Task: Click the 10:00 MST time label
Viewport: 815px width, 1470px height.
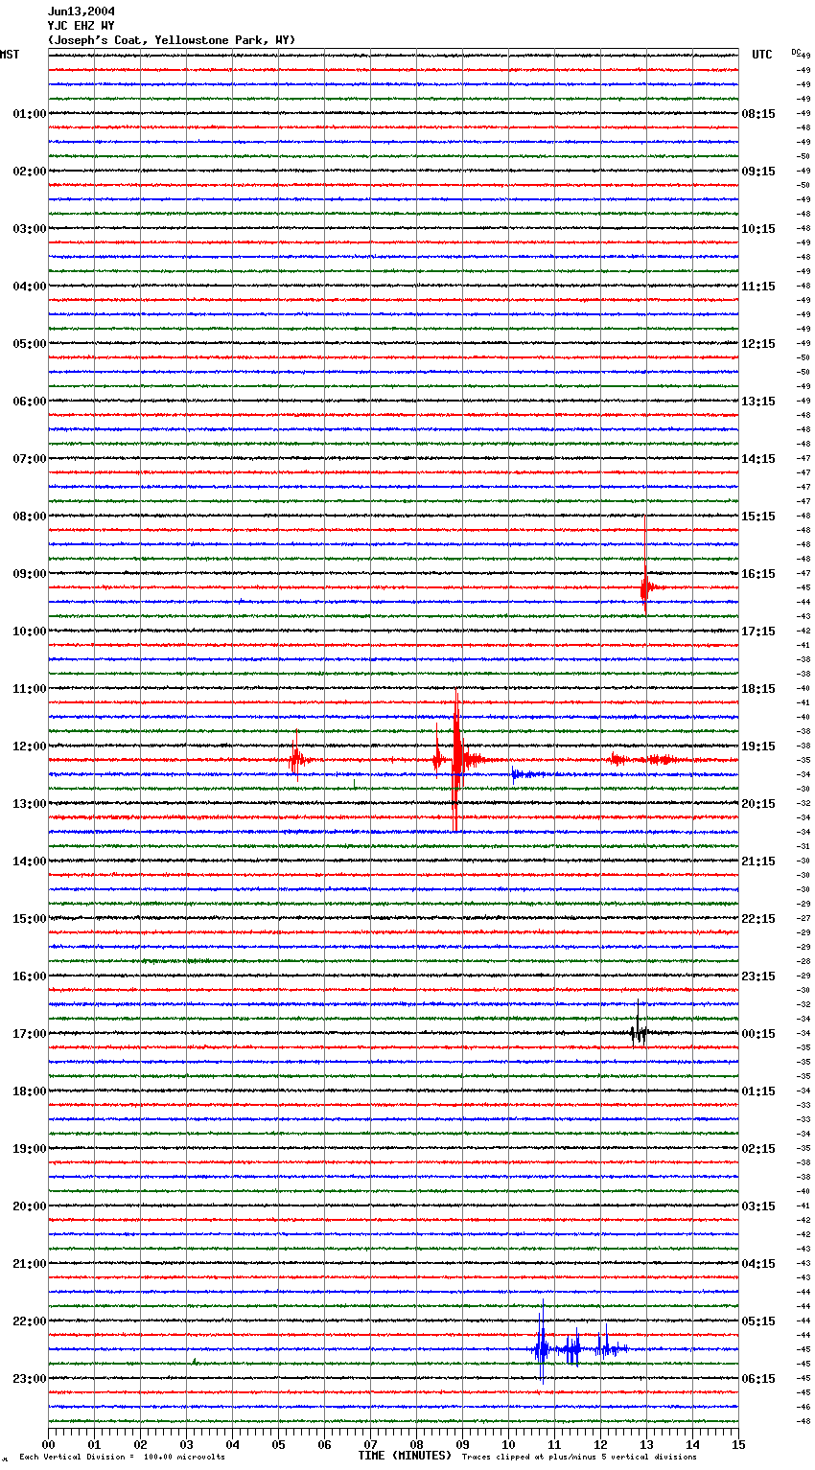Action: (x=30, y=632)
